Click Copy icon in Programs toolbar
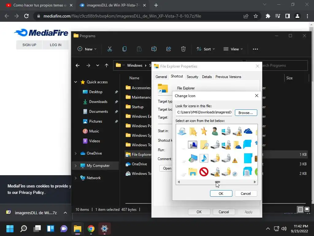314x236 pixels. (124, 49)
